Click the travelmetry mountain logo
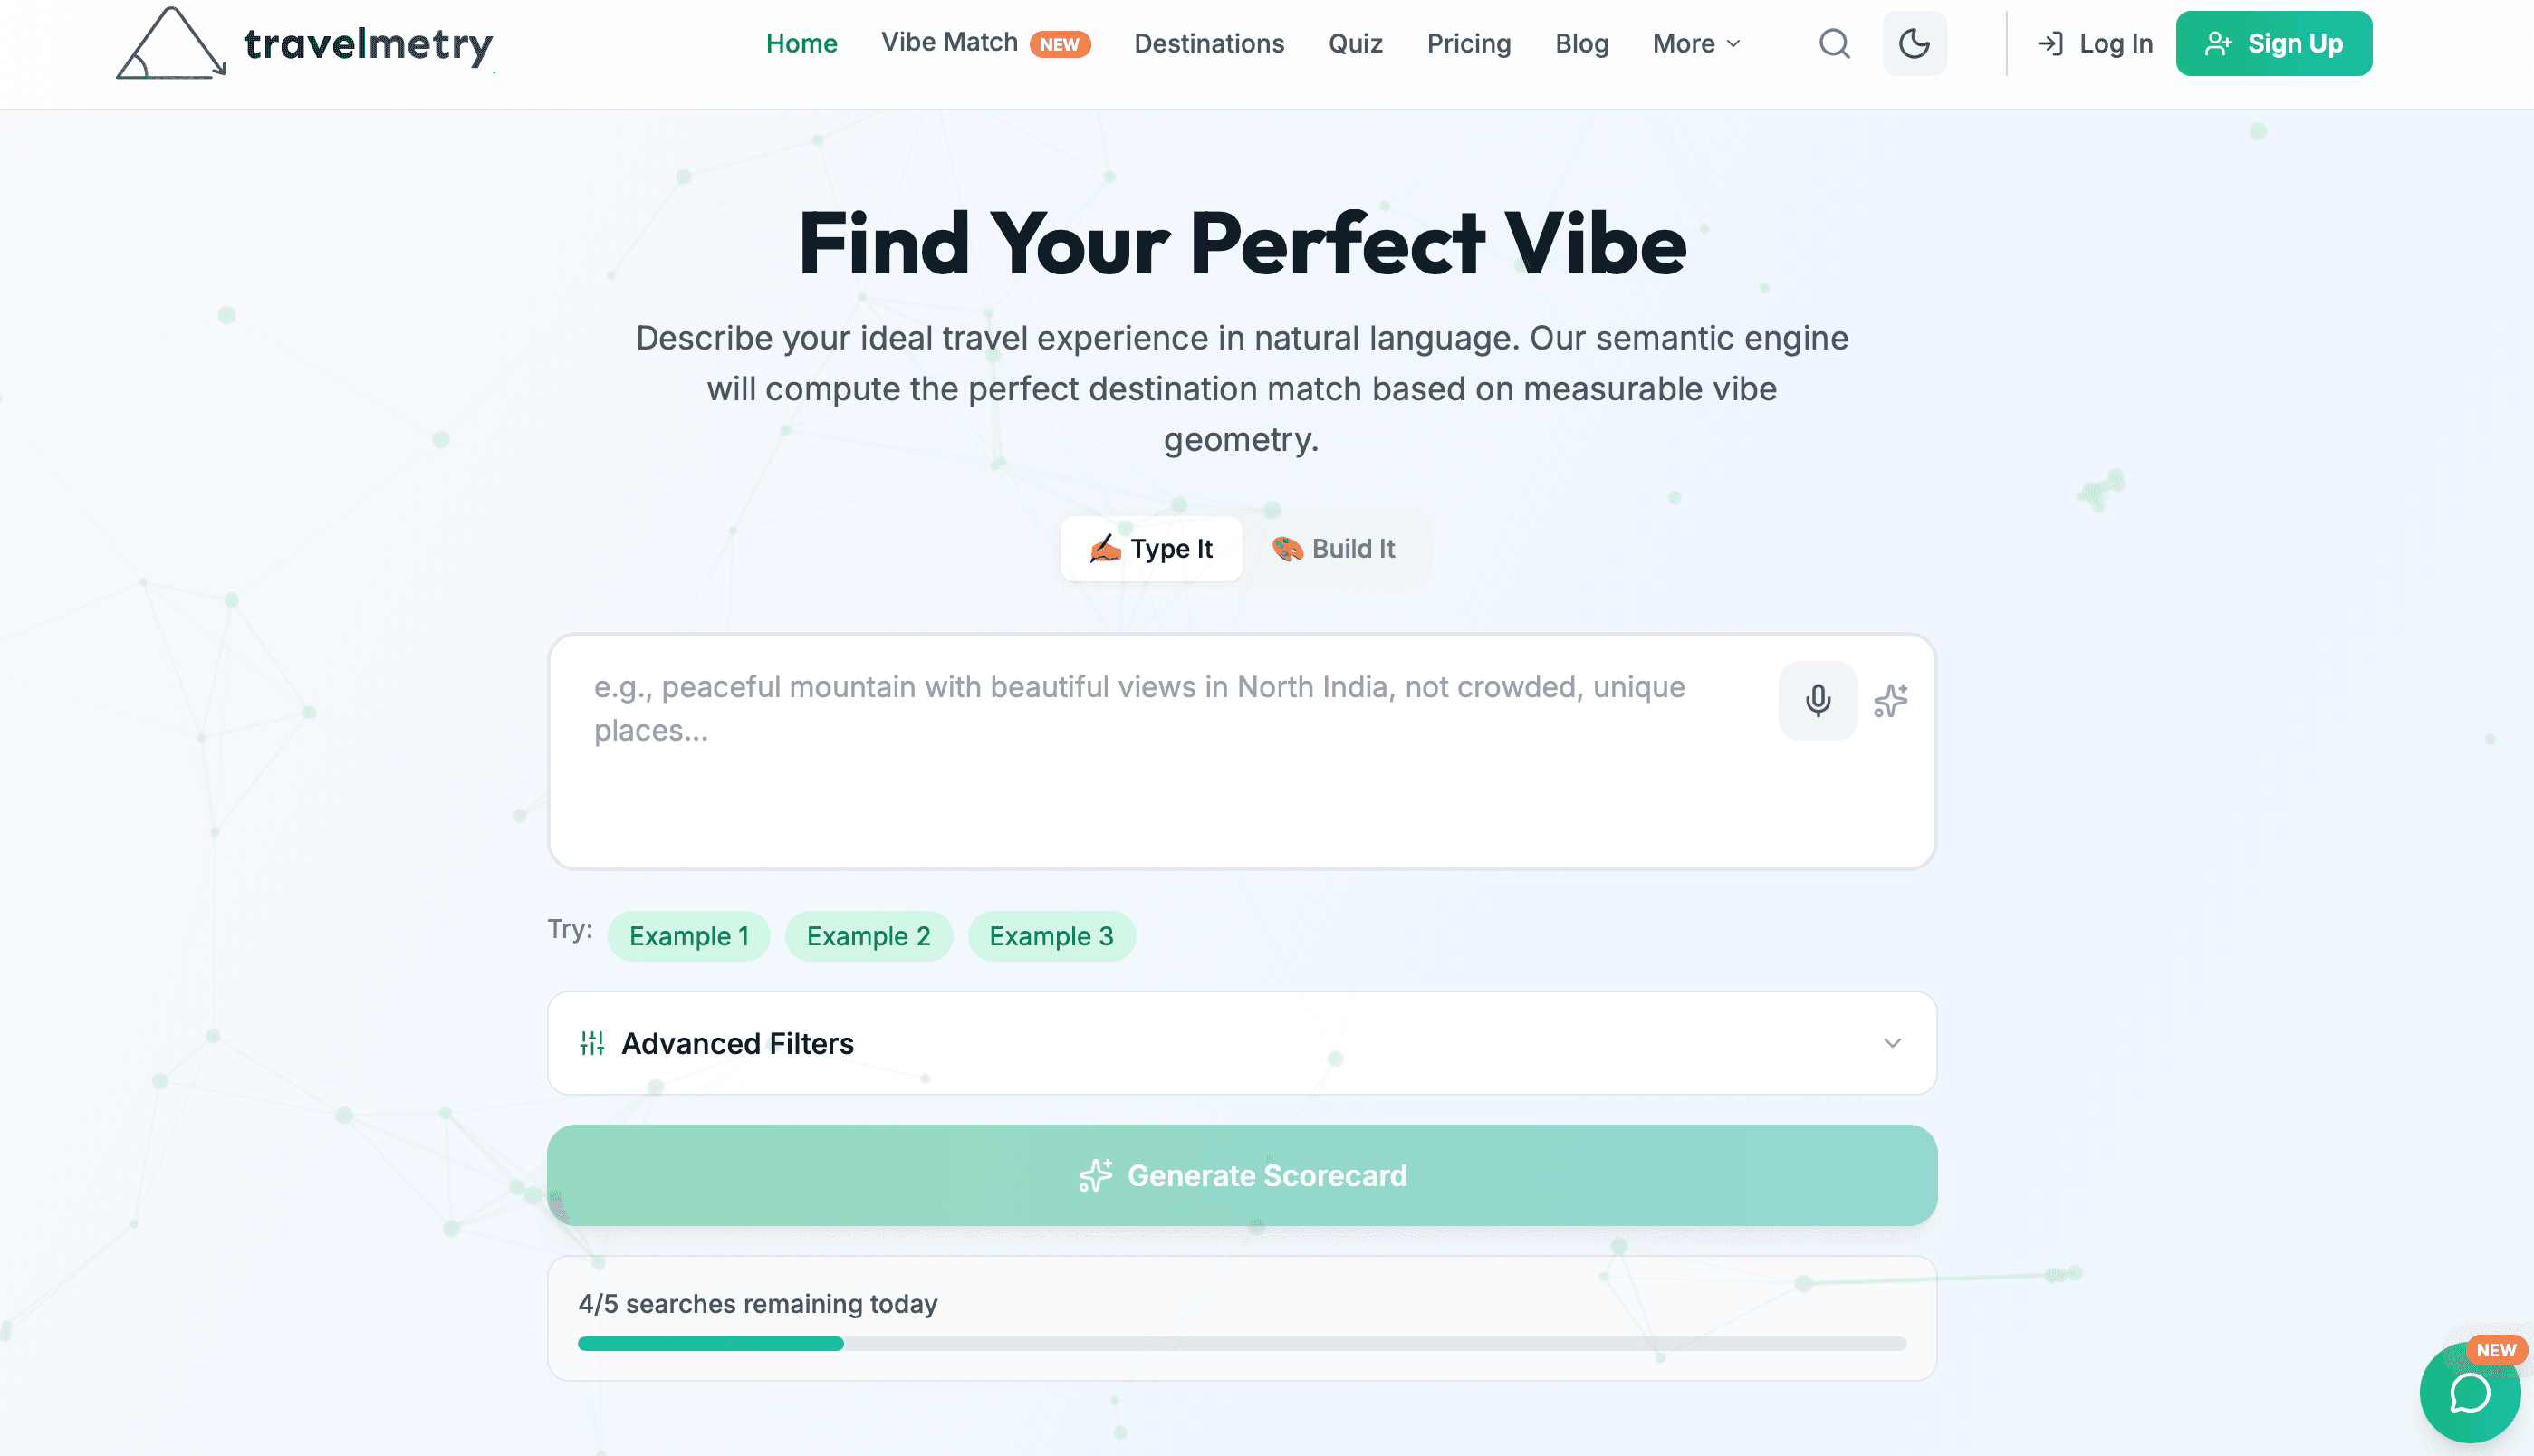This screenshot has height=1456, width=2534. (172, 43)
